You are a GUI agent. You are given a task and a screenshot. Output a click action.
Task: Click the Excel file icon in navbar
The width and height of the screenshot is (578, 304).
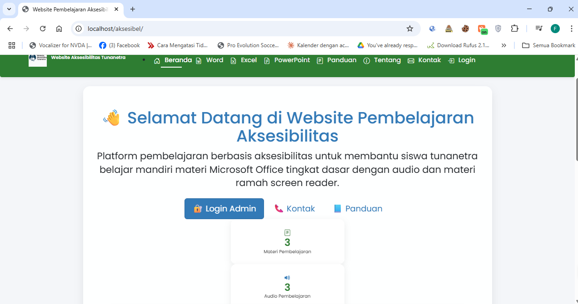pos(233,61)
